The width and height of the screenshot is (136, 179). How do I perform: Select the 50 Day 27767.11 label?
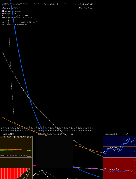click(12, 8)
